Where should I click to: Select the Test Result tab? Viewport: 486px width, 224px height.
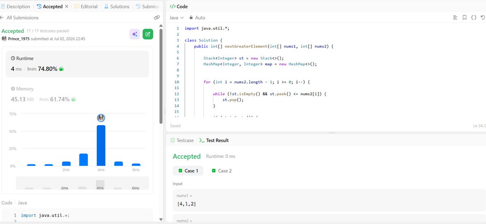(x=214, y=140)
